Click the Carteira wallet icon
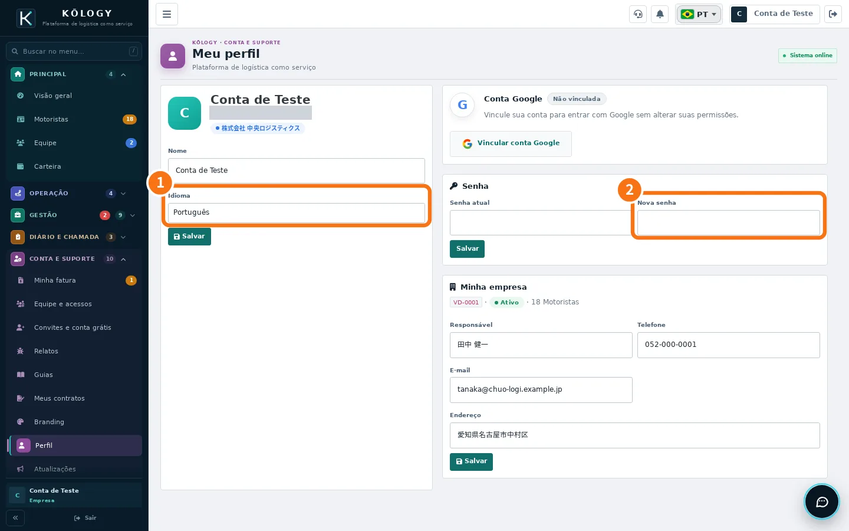This screenshot has height=531, width=849. click(21, 166)
